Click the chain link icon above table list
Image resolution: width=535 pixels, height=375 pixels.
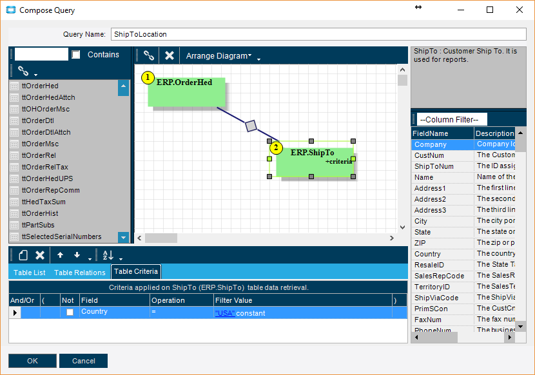(x=23, y=71)
